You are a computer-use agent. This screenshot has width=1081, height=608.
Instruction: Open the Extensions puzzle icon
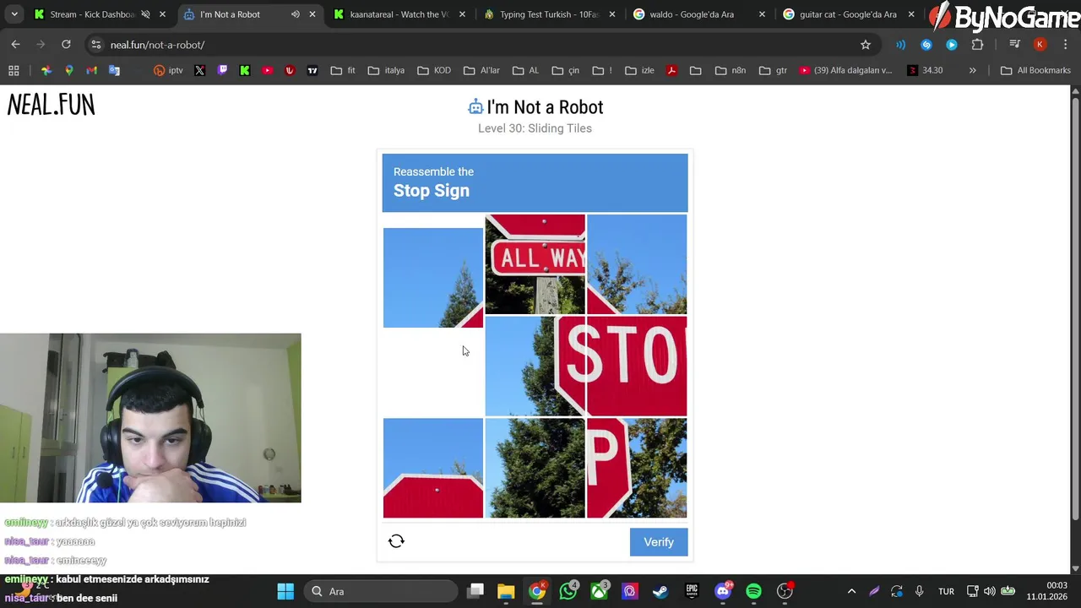tap(977, 45)
